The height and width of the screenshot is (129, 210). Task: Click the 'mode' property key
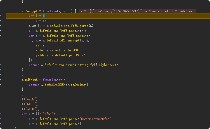click(x=39, y=50)
